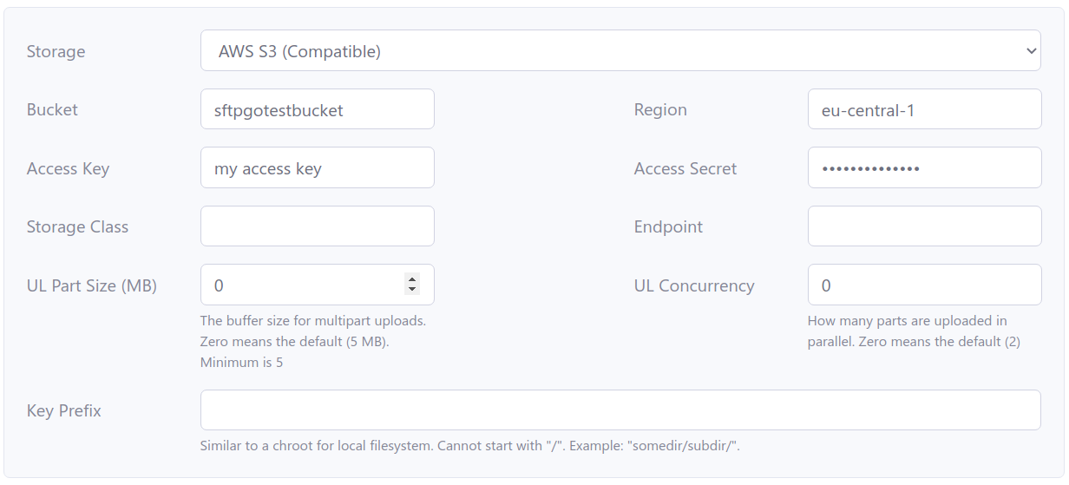Screen dimensions: 1069x485
Task: Focus the Region text field
Action: tap(924, 110)
